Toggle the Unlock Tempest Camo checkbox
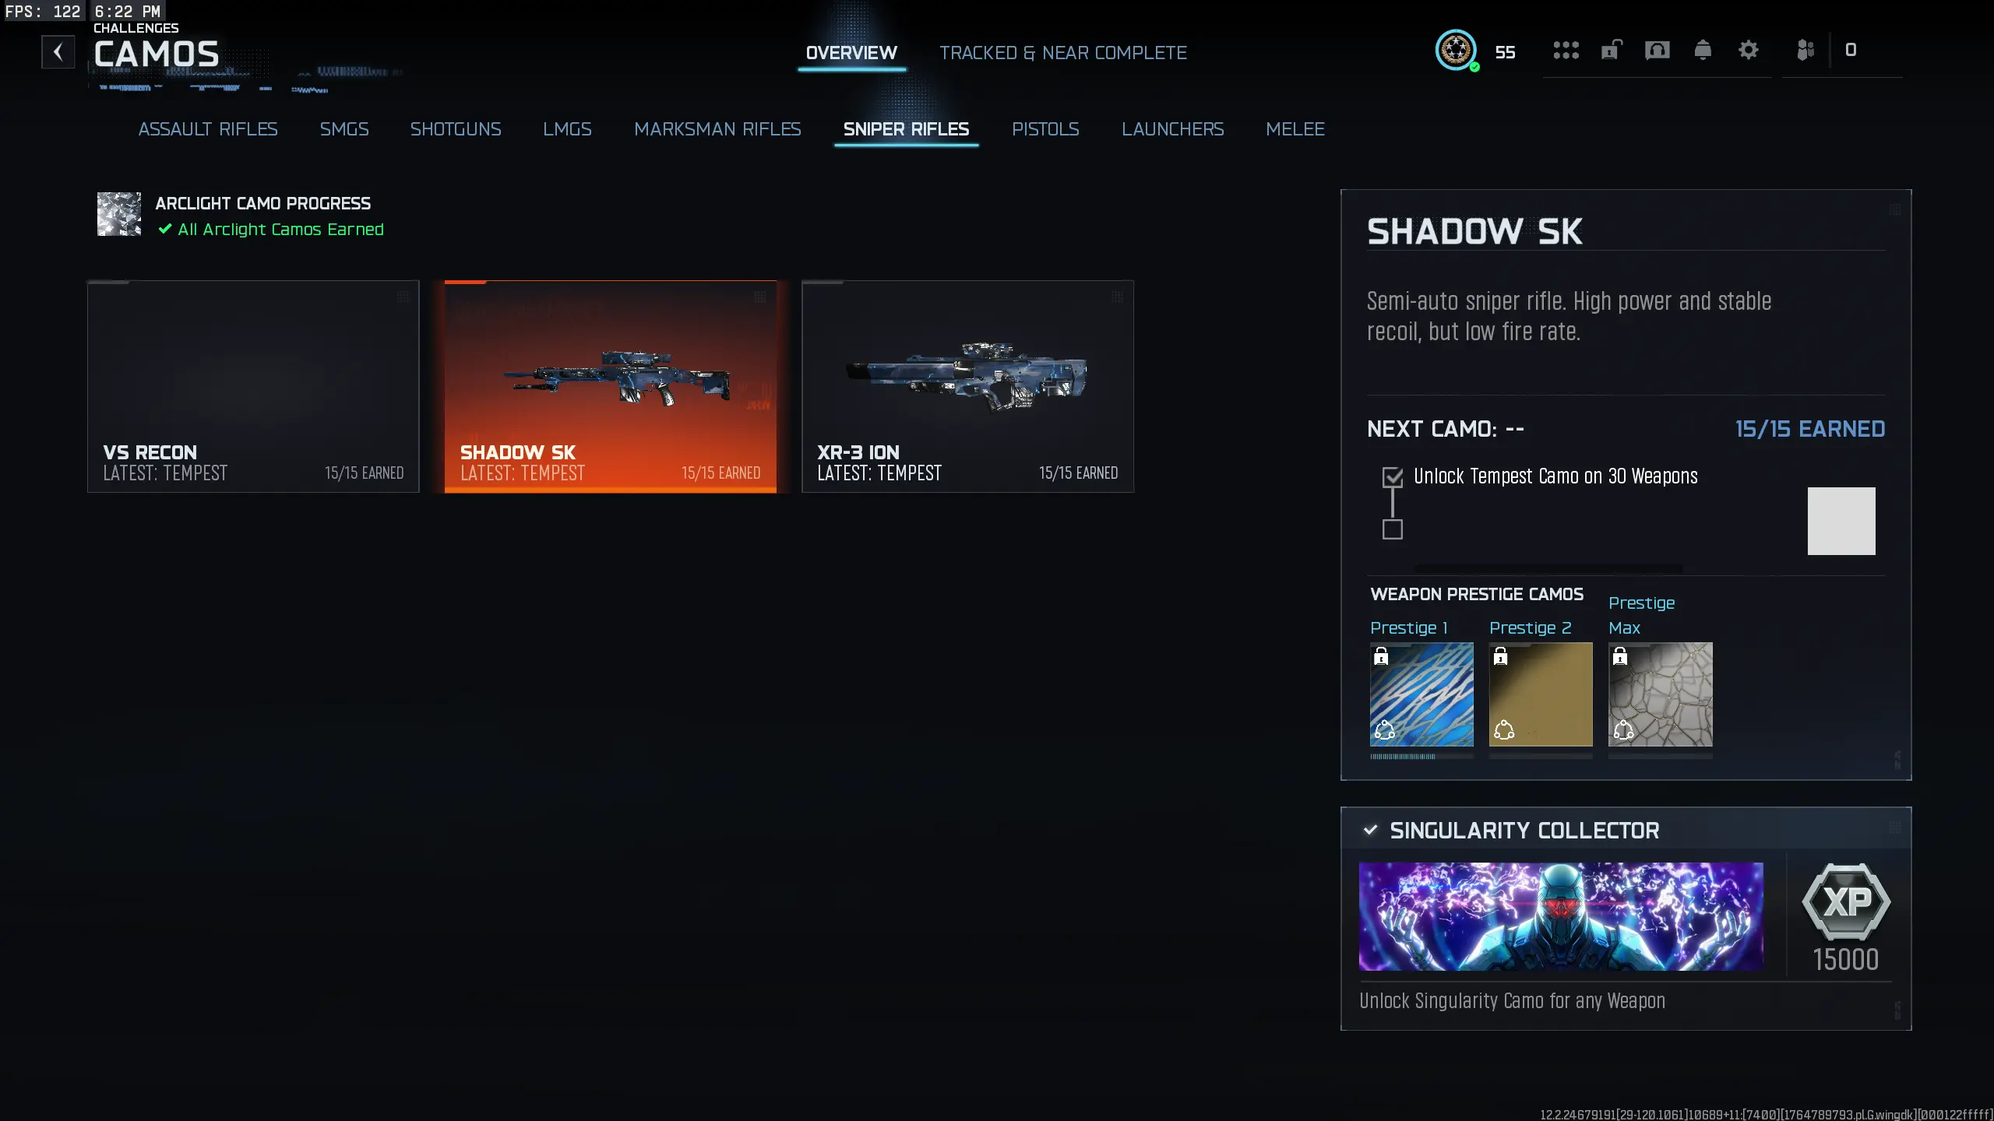The width and height of the screenshot is (1994, 1121). (x=1393, y=477)
